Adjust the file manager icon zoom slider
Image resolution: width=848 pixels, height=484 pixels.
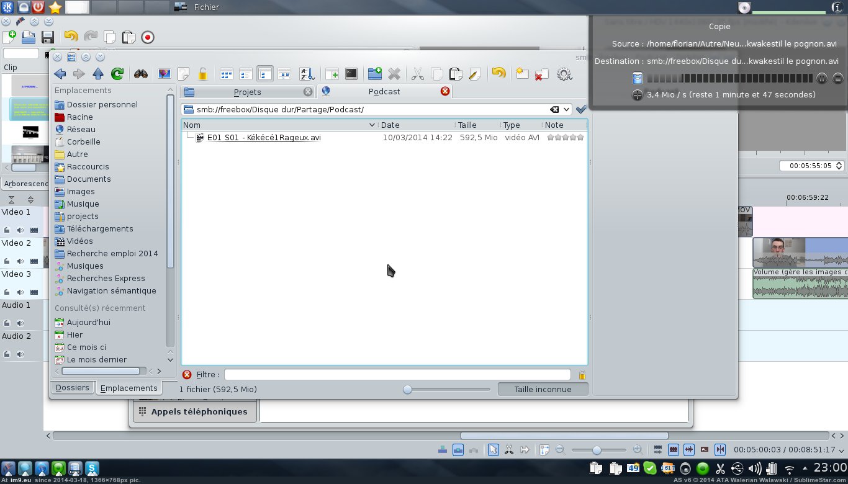408,390
